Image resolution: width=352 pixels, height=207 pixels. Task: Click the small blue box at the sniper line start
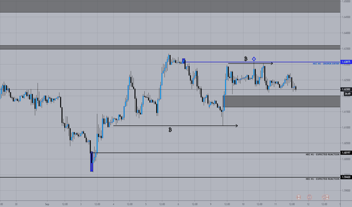coord(184,61)
